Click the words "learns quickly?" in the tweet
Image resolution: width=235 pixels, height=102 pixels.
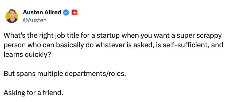pyautogui.click(x=27, y=55)
